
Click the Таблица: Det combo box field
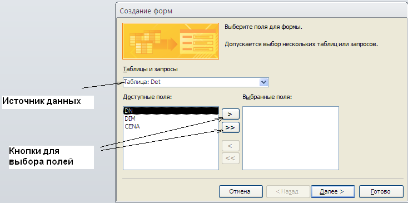(196, 82)
